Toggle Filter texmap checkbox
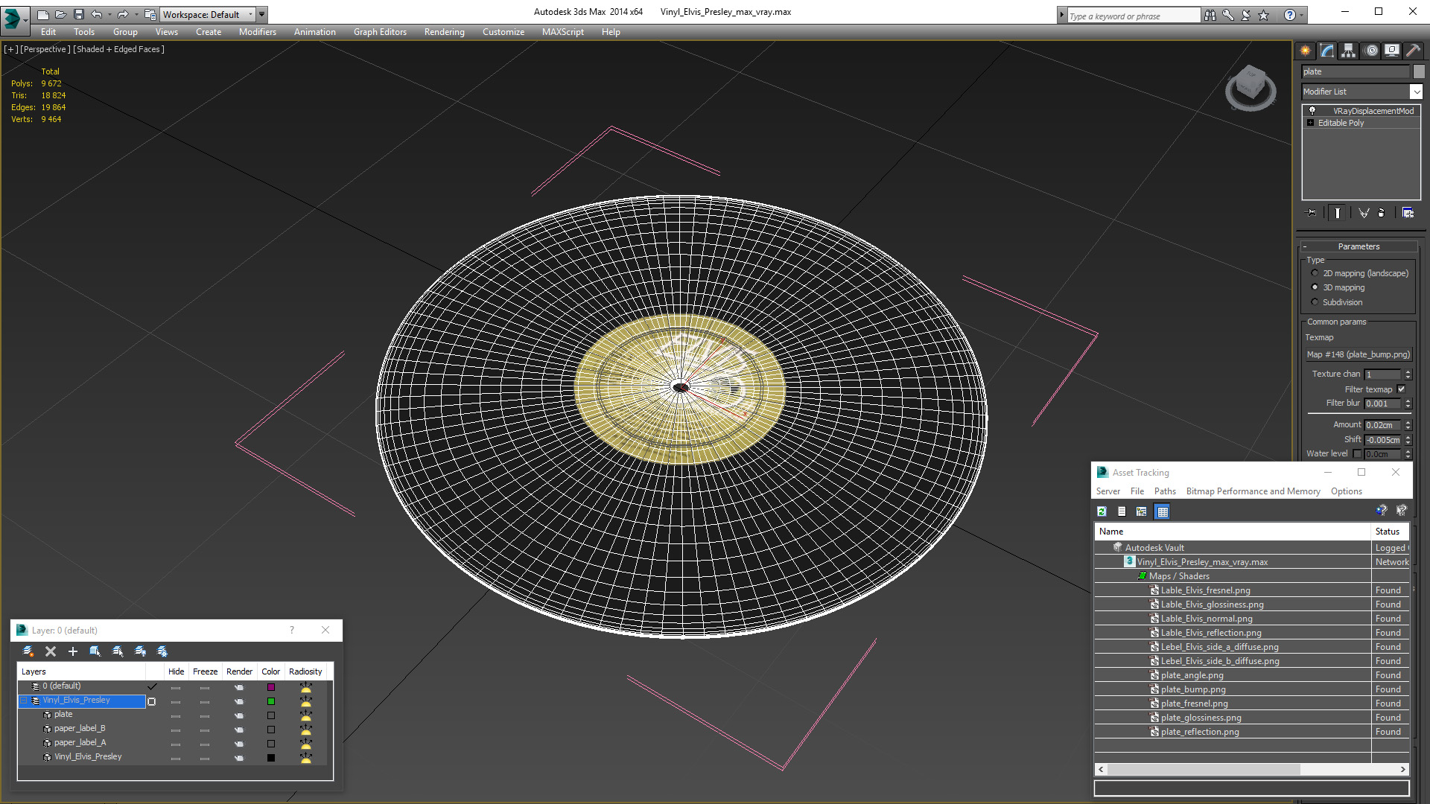Viewport: 1430px width, 804px height. tap(1401, 389)
